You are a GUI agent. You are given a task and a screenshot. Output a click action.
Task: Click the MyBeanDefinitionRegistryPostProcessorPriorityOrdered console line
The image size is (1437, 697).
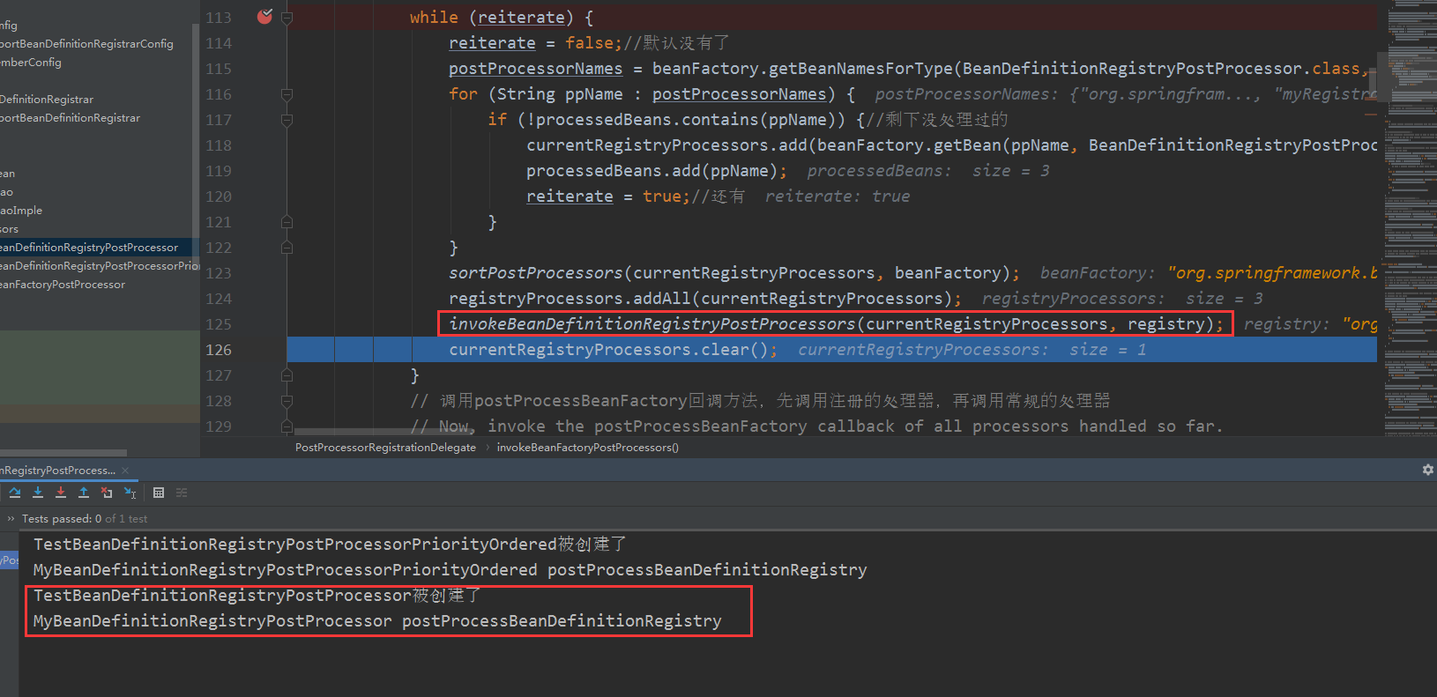pos(450,570)
